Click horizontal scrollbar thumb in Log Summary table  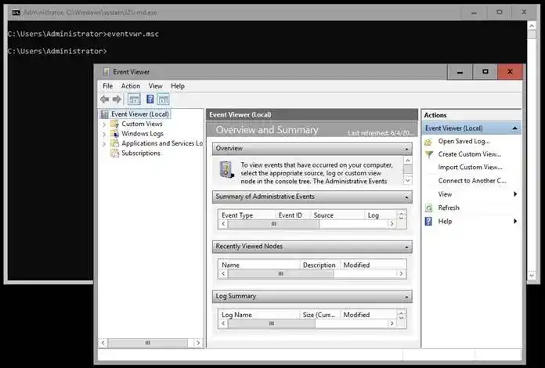[272, 323]
